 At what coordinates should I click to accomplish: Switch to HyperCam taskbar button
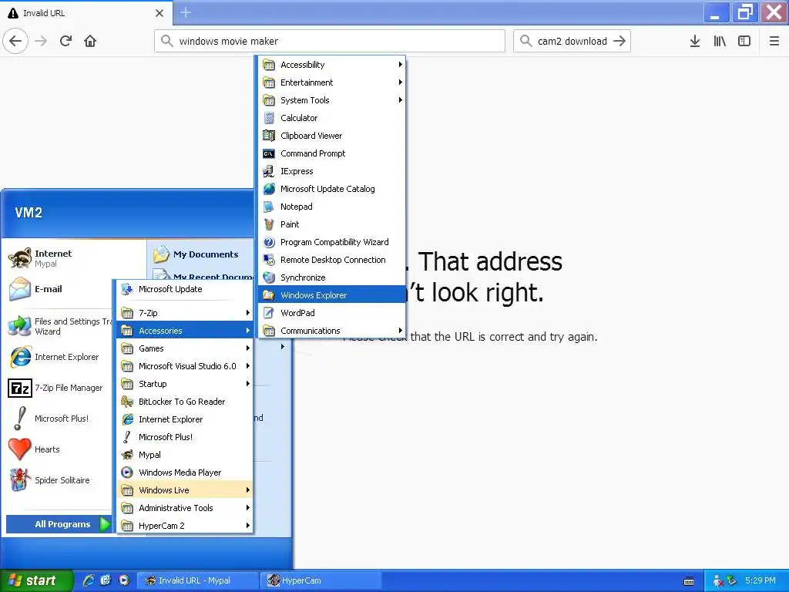click(321, 580)
